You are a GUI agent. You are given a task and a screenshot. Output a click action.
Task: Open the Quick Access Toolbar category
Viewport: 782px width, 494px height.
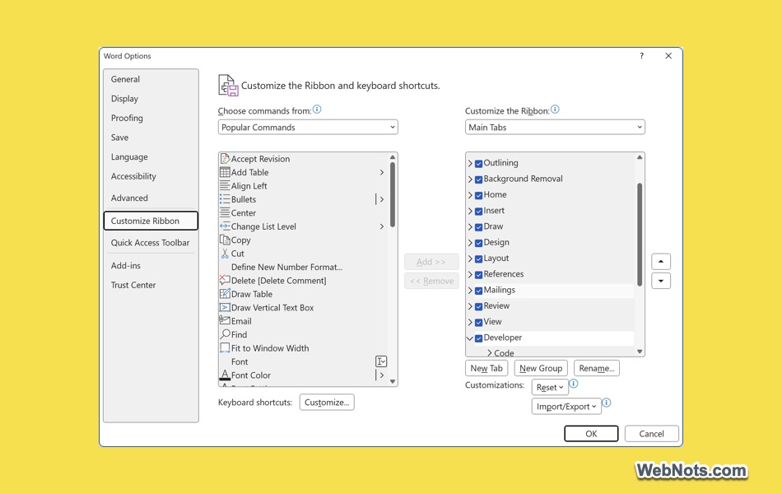(150, 243)
